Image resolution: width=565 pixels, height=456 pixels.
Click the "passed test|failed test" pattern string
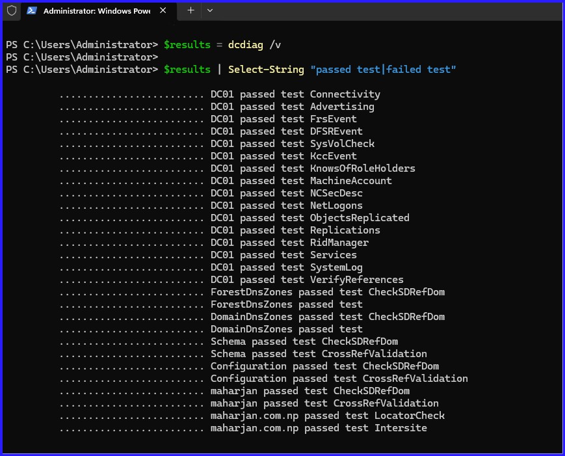tap(383, 69)
